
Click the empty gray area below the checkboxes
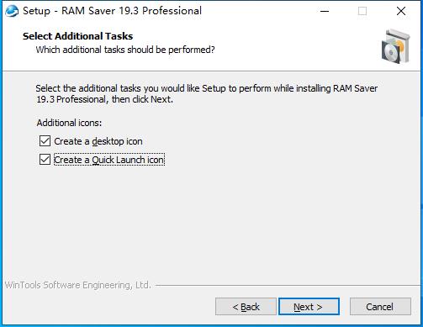[x=210, y=221]
